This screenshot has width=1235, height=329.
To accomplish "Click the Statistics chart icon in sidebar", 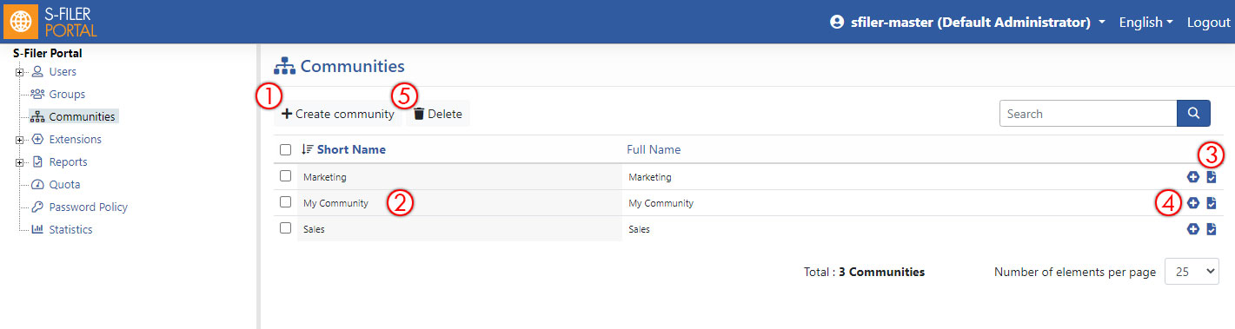I will (x=37, y=229).
